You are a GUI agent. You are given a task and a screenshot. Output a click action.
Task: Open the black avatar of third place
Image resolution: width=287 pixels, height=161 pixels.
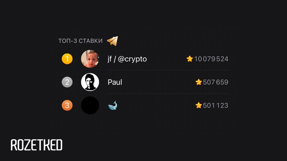point(90,106)
